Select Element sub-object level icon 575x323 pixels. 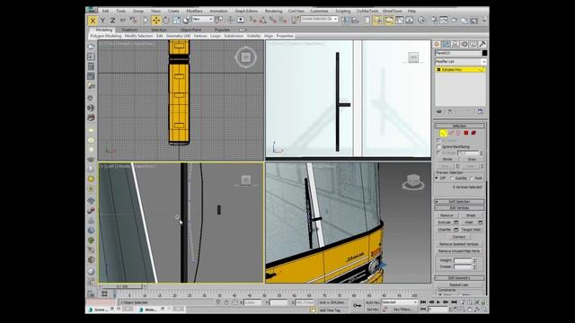tap(473, 133)
